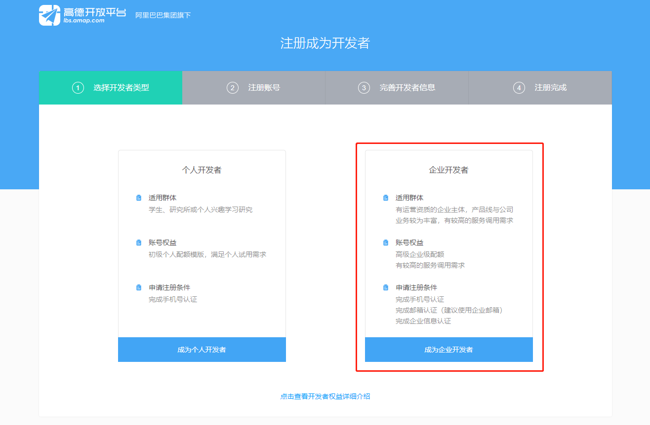650x425 pixels.
Task: Click the text 业务较为丰富，有较高的服务调用需求
Action: coord(454,220)
